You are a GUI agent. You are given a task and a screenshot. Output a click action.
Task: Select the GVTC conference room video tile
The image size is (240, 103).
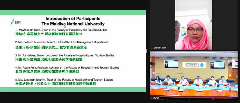[194, 75]
